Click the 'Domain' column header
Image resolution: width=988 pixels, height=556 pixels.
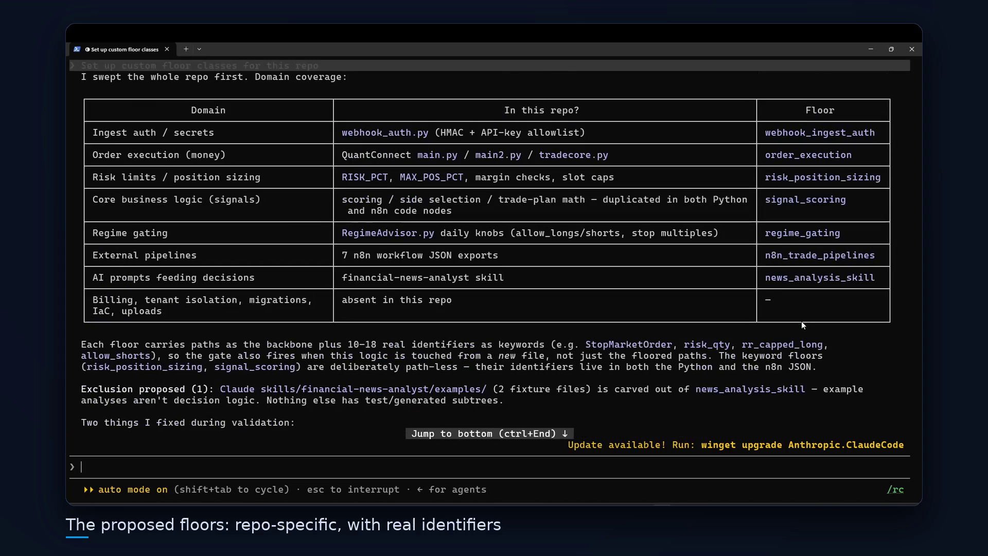208,111
